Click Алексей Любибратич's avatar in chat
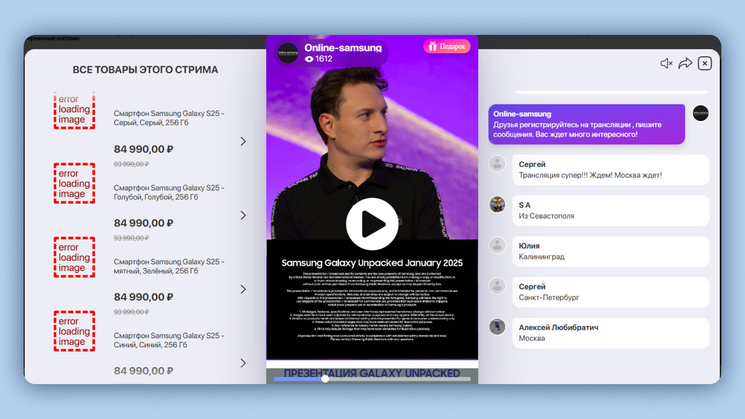 tap(497, 327)
